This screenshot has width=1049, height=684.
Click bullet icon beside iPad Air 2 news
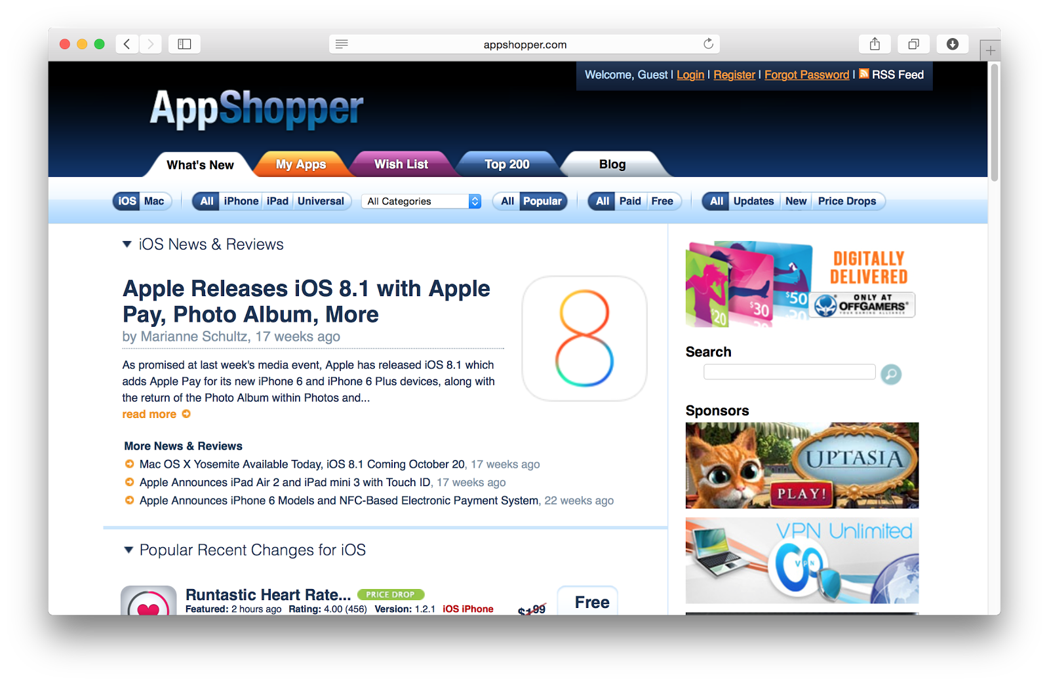tap(129, 482)
